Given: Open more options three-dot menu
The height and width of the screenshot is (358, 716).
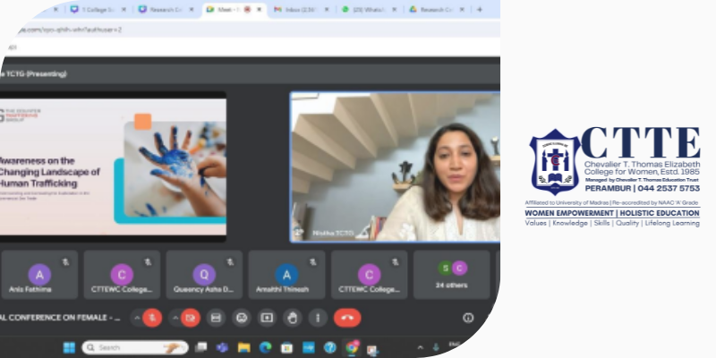Looking at the screenshot, I should click(319, 318).
